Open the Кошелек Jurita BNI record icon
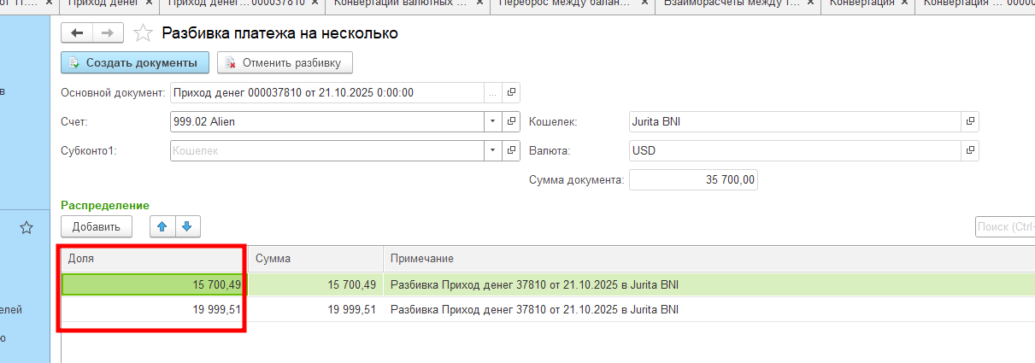Viewport: 1035px width, 363px height. coord(970,122)
